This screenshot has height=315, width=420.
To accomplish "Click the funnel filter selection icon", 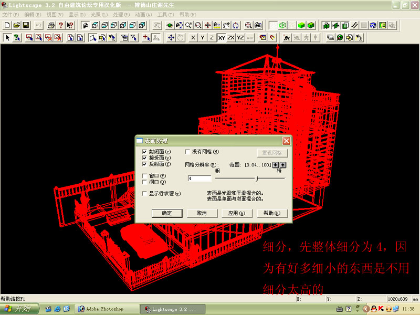I will click(x=134, y=38).
